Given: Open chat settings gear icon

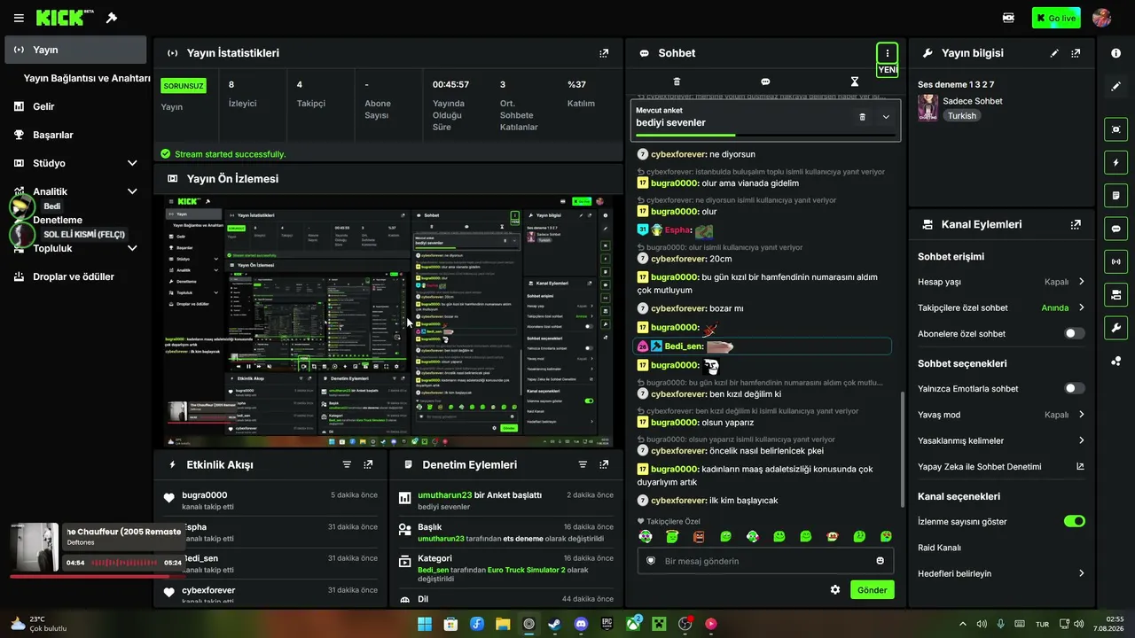Looking at the screenshot, I should [x=834, y=589].
